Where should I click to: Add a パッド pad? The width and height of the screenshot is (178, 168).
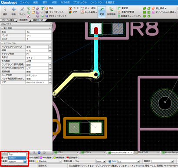(x=74, y=8)
